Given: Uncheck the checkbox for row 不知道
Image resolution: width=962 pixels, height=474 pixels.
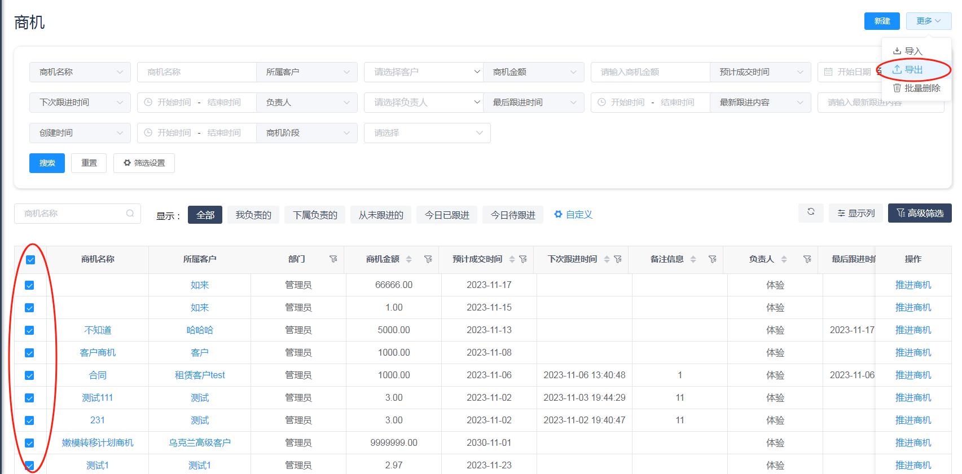Looking at the screenshot, I should pos(29,330).
